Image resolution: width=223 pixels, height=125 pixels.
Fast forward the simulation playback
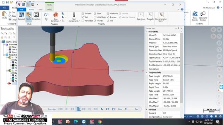click(x=84, y=109)
